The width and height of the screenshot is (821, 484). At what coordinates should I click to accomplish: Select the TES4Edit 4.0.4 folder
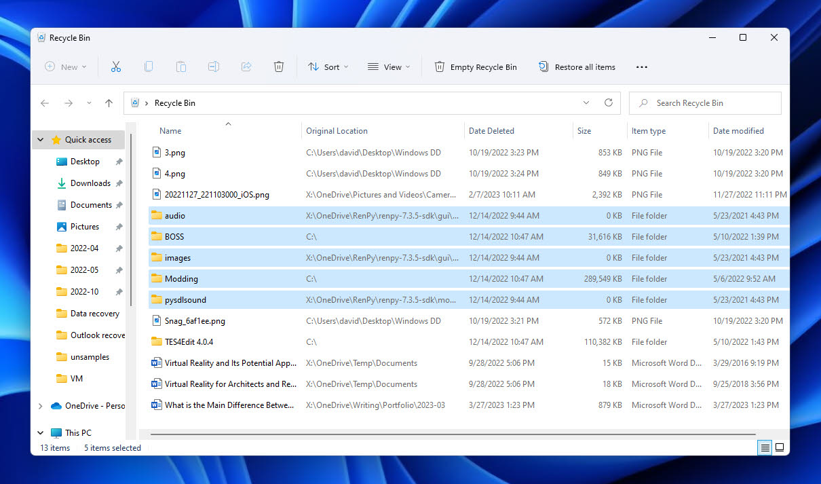(x=189, y=342)
